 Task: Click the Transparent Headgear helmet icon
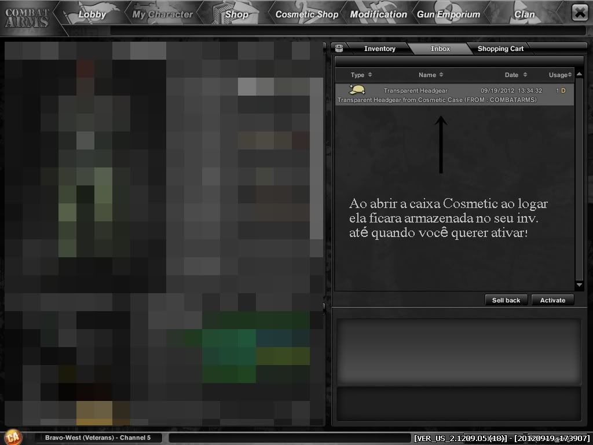tap(357, 90)
